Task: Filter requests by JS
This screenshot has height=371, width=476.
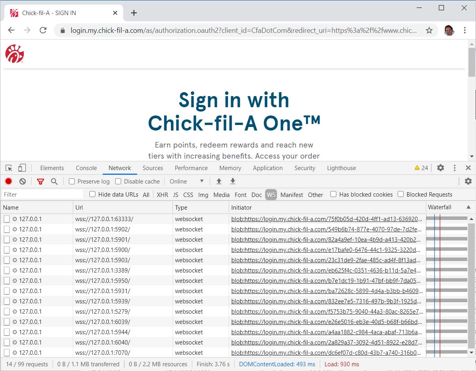Action: click(176, 195)
